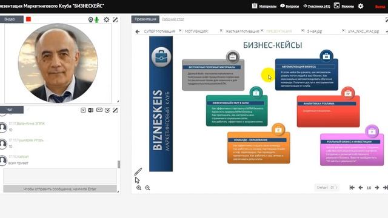Export chat using the document icon

click(x=91, y=110)
